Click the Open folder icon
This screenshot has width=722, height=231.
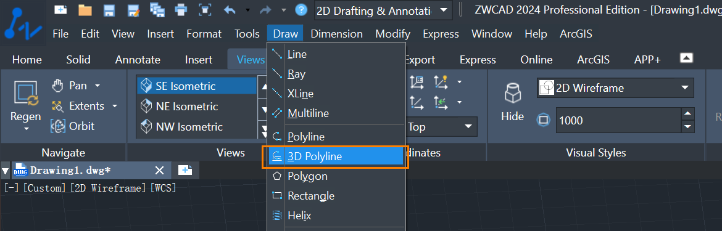point(85,10)
